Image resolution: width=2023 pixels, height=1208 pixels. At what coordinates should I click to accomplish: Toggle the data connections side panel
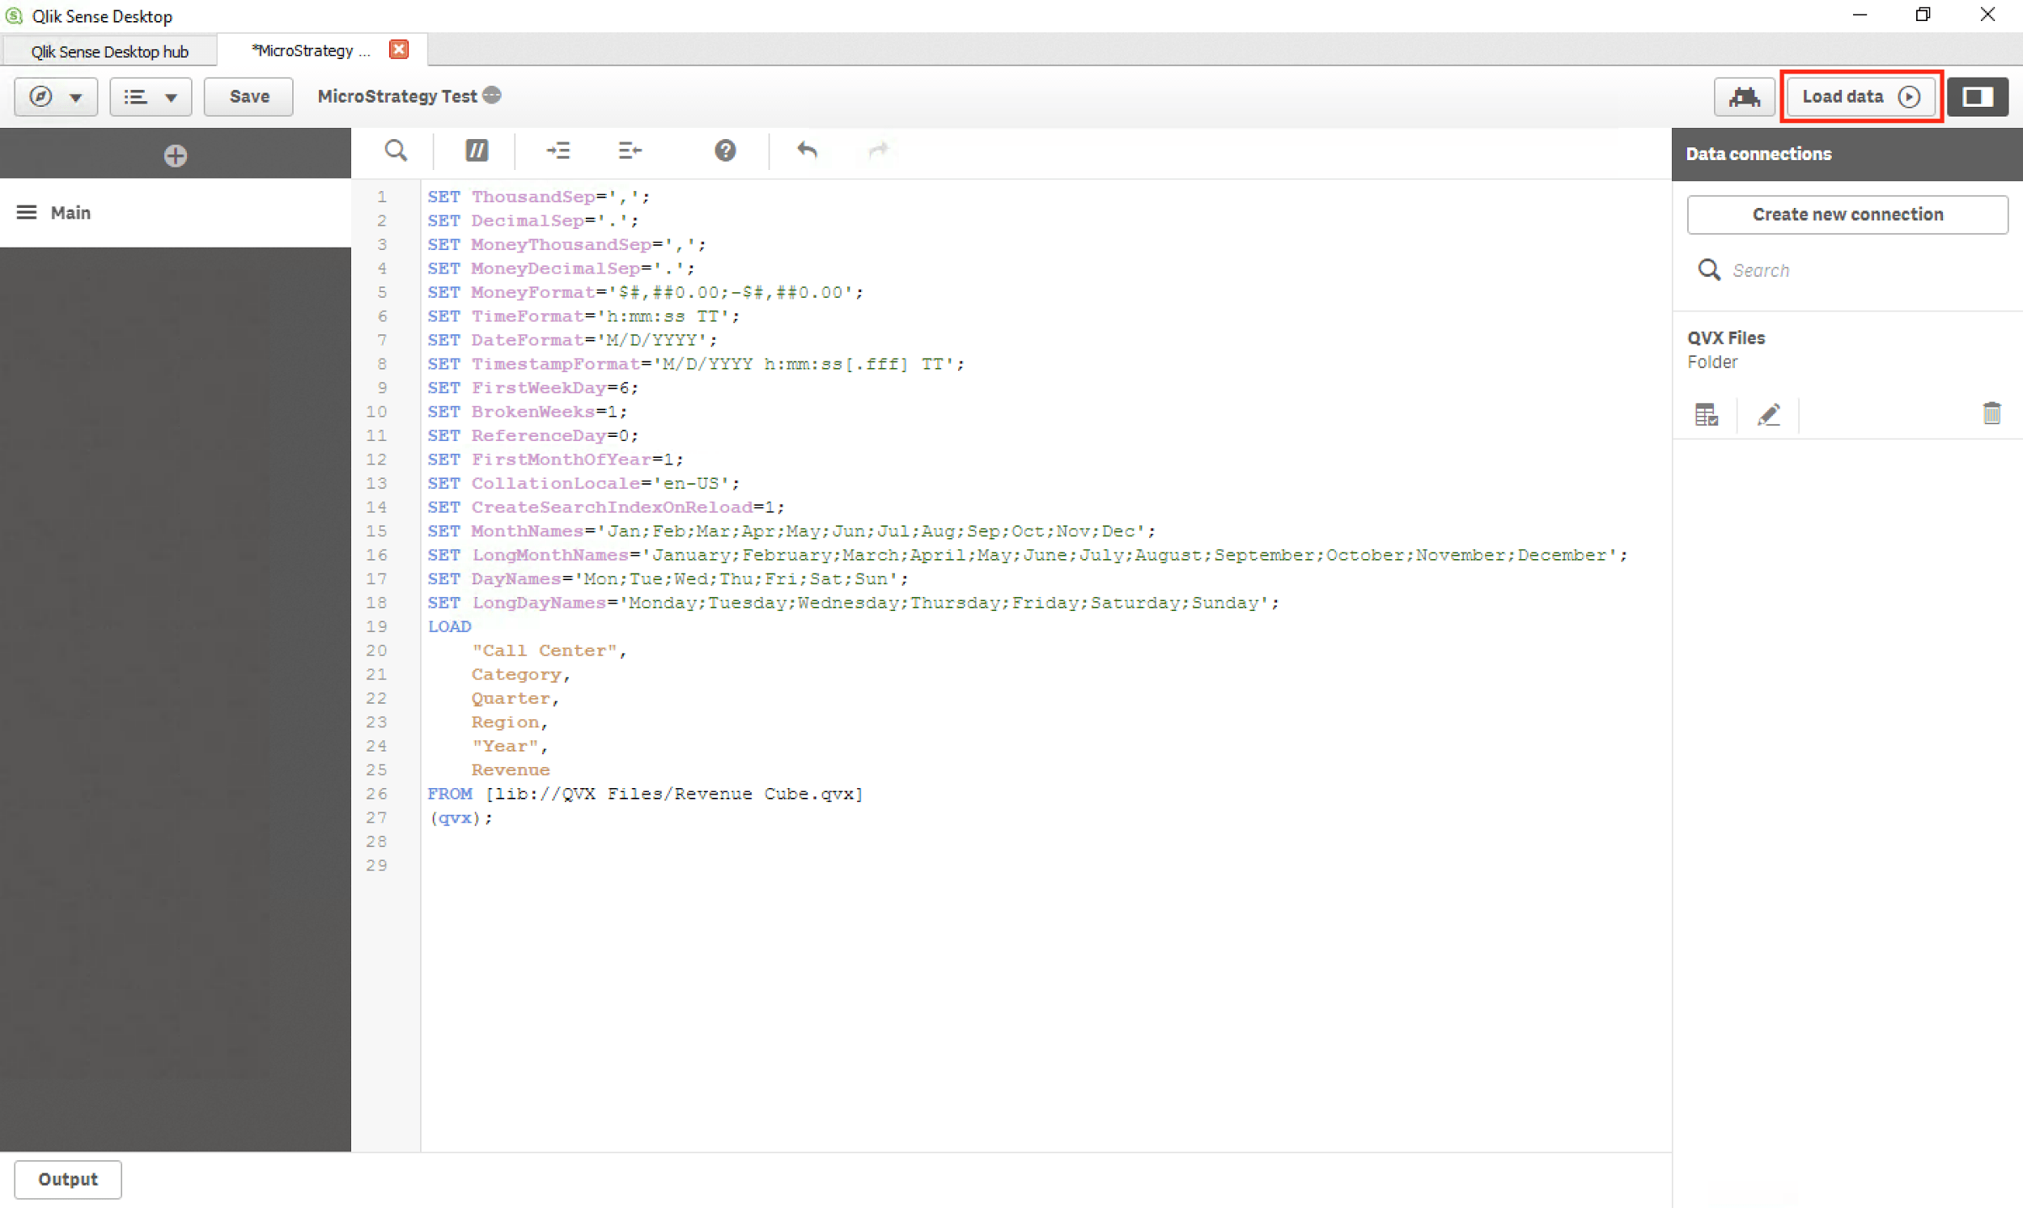click(x=1977, y=97)
